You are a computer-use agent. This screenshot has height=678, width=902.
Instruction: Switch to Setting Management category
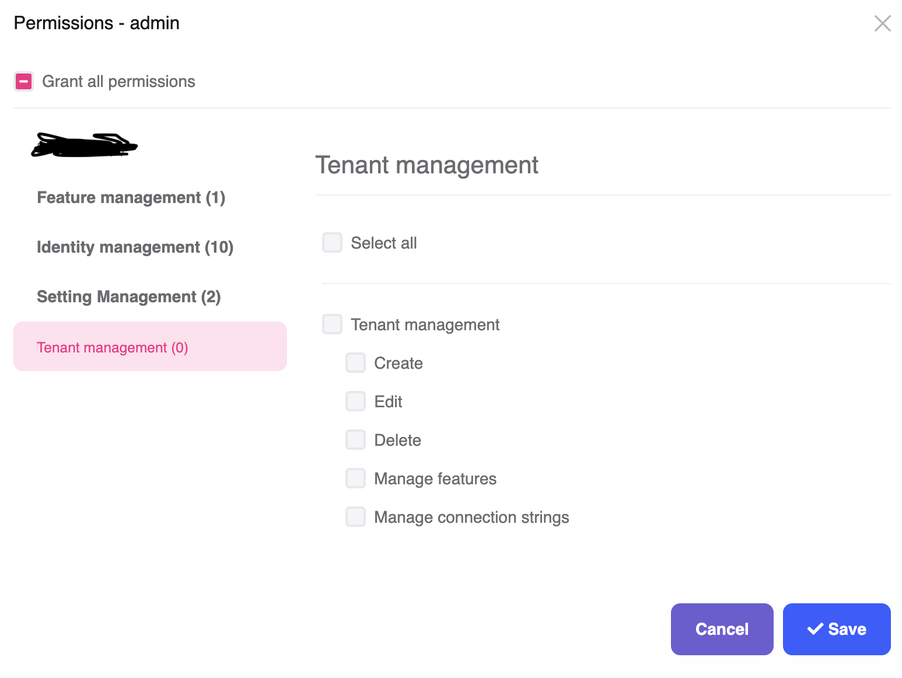pos(128,296)
